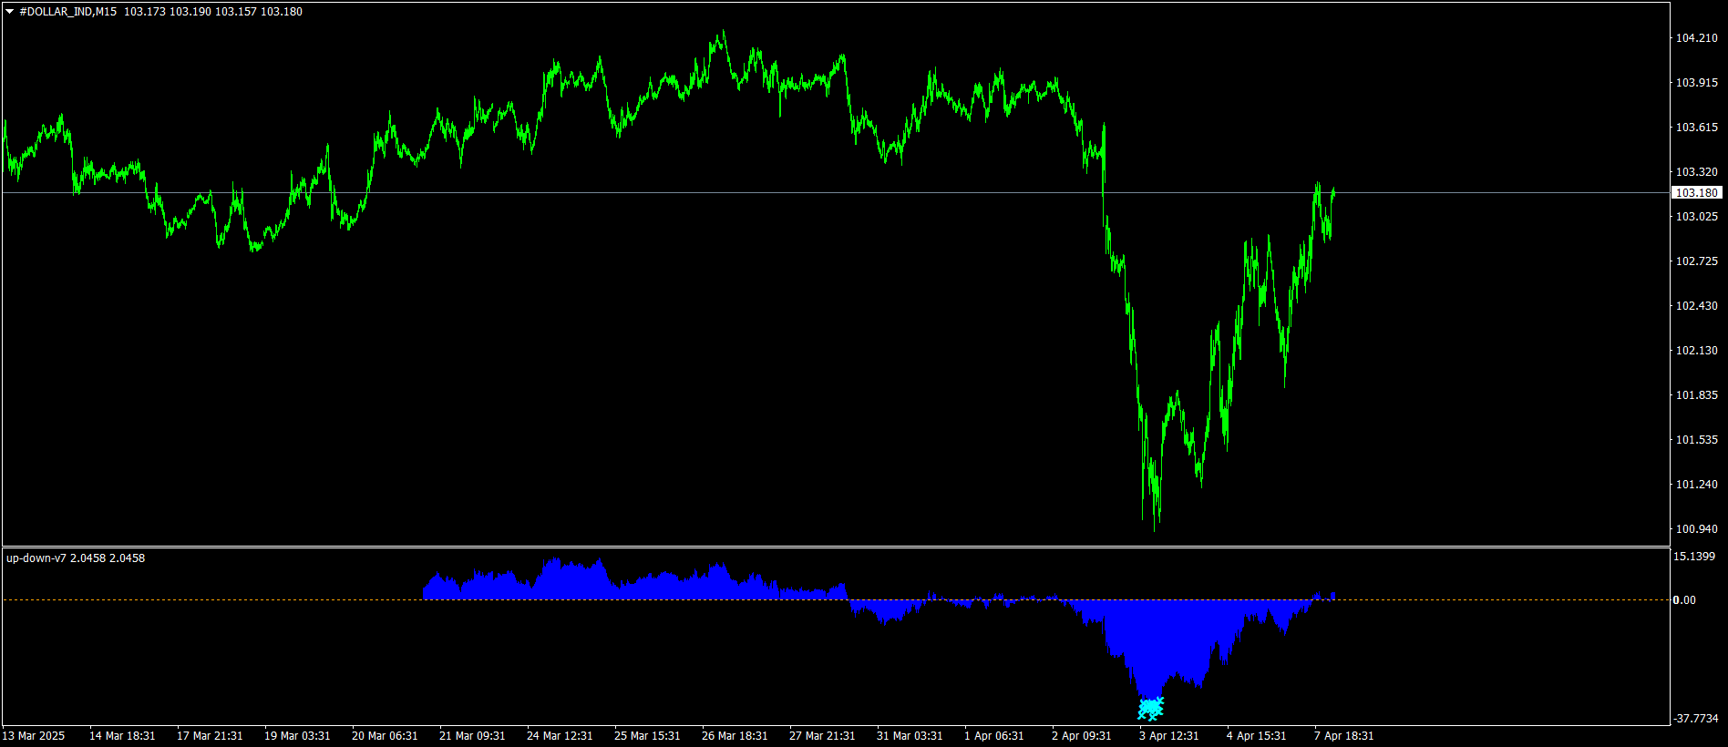Click the 103.615 price scale label

click(1697, 128)
